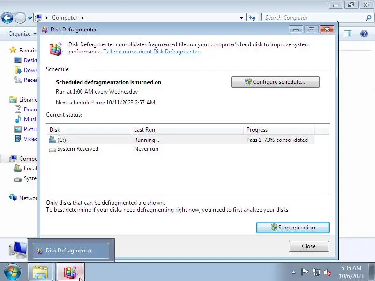
Task: Refresh the Explorer Computer view
Action: [252, 18]
